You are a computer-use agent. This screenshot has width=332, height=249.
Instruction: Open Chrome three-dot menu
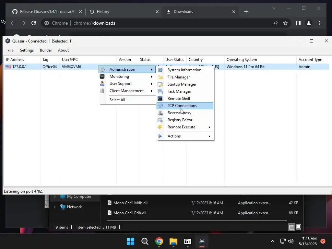pos(319,23)
